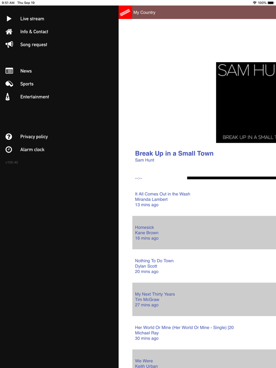Select It All Comes Out in the Wash
The width and height of the screenshot is (276, 368).
tap(162, 194)
